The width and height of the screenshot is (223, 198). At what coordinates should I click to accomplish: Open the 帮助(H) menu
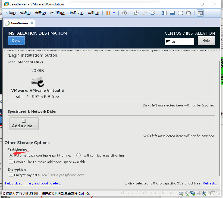coord(93,13)
